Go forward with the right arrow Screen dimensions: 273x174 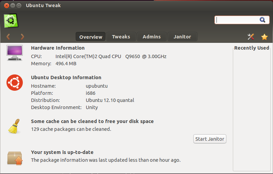[x=22, y=37]
